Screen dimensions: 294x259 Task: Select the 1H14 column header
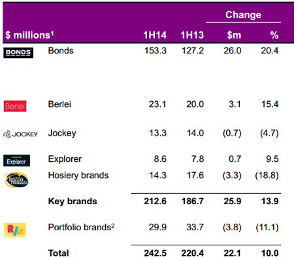(x=155, y=35)
